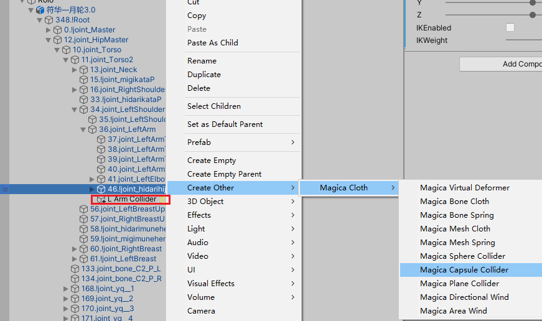Click the L_Arm Collider object icon
Viewport: 542px width, 321px height.
tap(102, 199)
